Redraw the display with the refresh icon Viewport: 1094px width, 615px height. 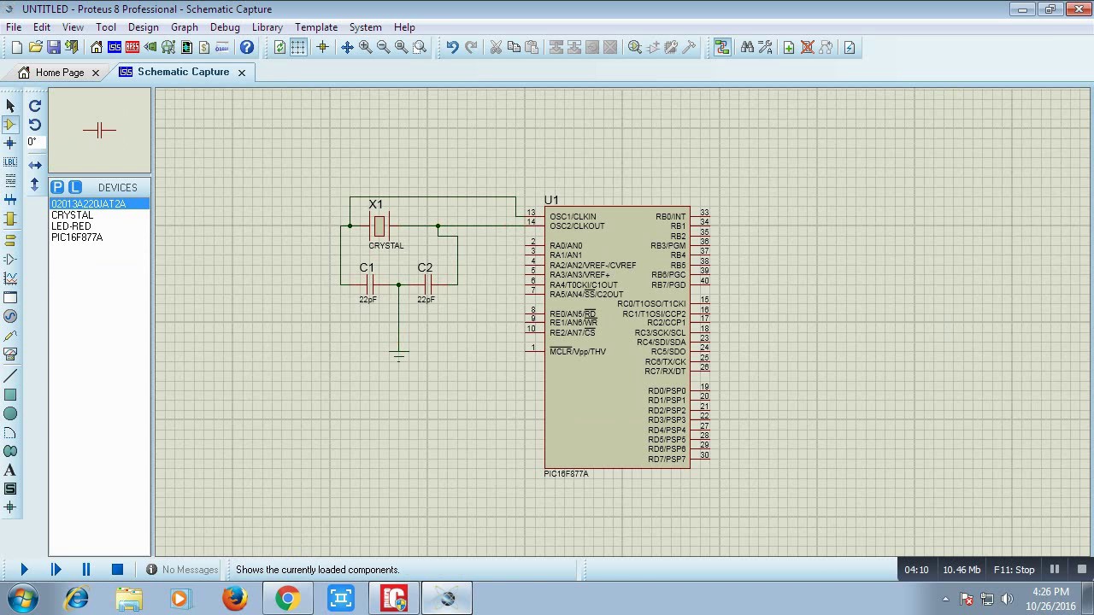coord(279,47)
